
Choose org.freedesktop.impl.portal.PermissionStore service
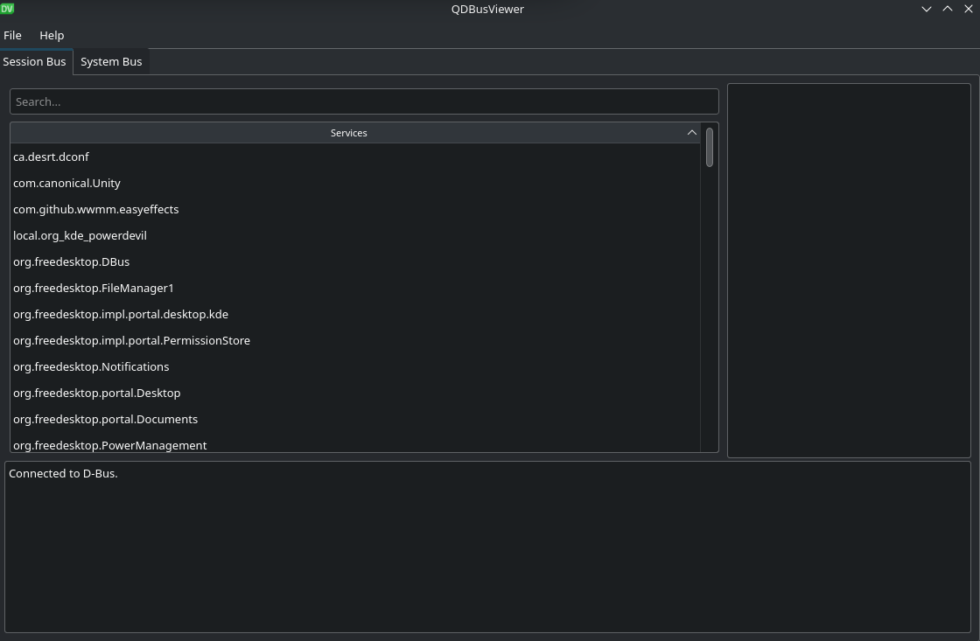pos(131,341)
